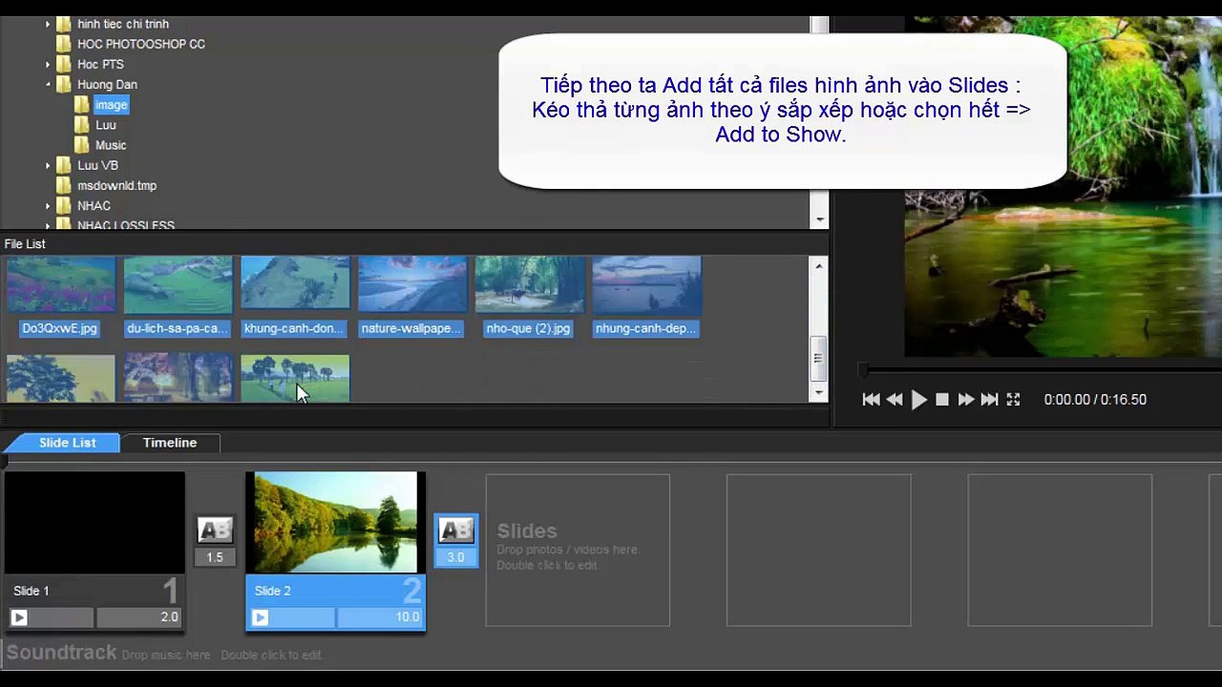Click the transition icon after Slide 2

(455, 531)
